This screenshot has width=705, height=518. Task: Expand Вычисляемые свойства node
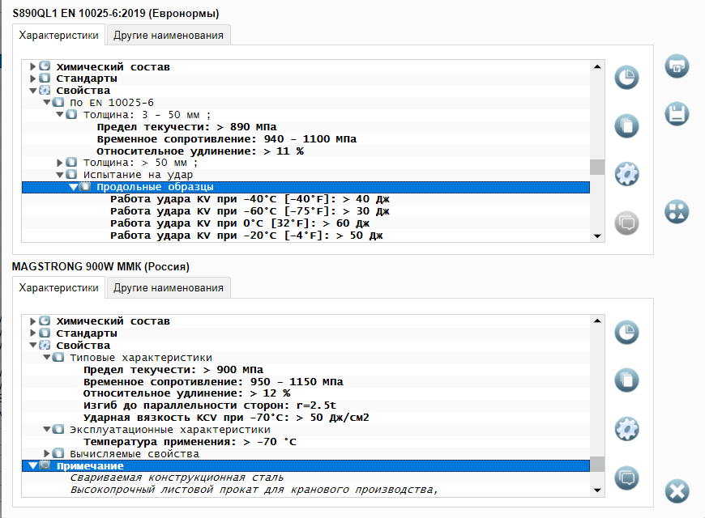46,453
